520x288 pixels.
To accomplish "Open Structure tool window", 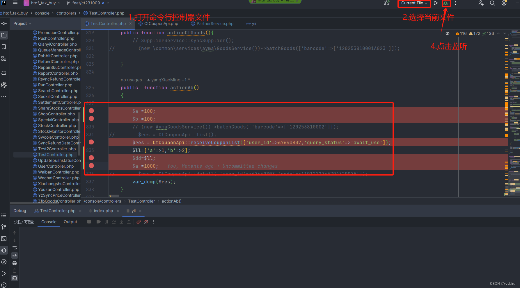I will tap(4, 58).
